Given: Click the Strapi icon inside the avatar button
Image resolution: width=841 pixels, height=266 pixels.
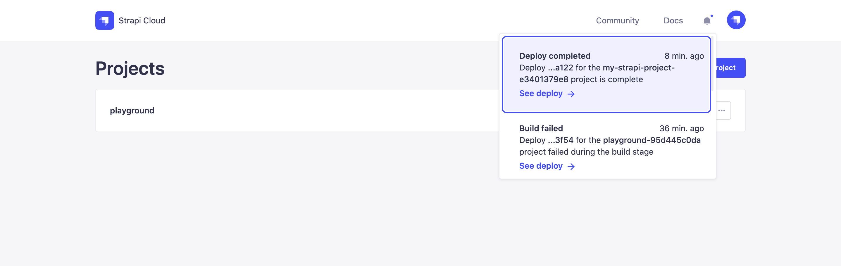Looking at the screenshot, I should click(x=736, y=20).
